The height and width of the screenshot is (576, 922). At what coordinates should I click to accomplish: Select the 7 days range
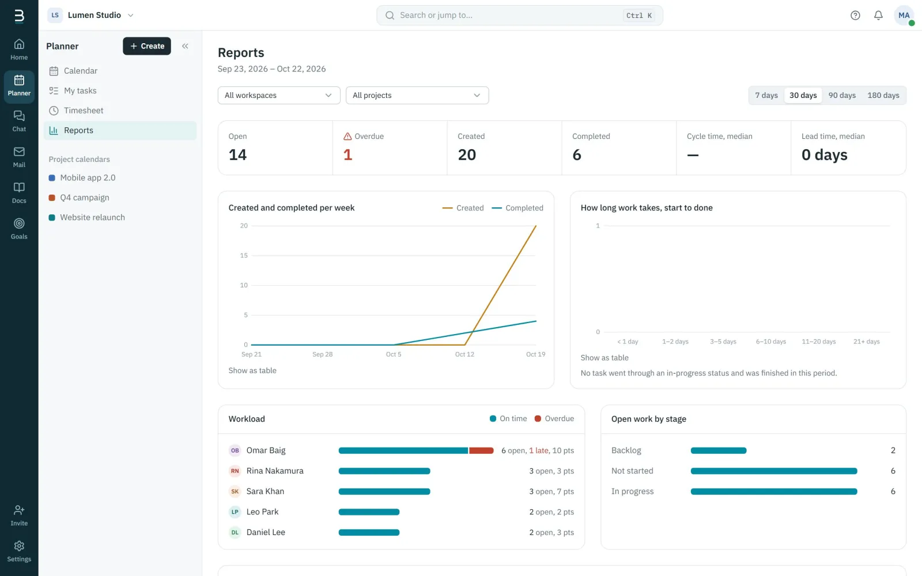click(x=766, y=96)
